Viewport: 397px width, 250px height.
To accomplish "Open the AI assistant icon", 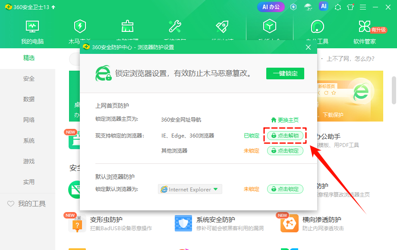I will pos(324,7).
